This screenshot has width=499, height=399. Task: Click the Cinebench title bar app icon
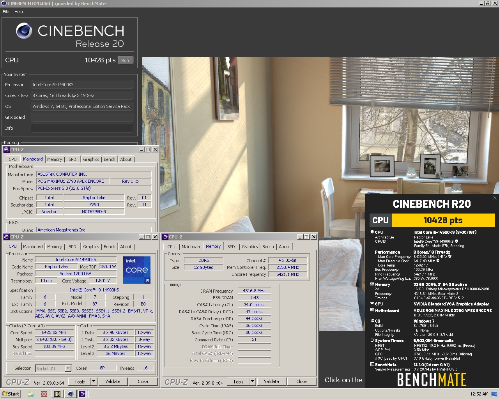(x=4, y=4)
